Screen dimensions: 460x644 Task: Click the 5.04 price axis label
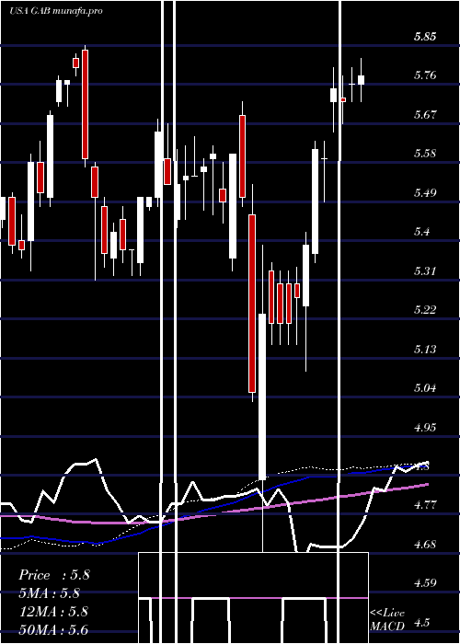tap(425, 387)
